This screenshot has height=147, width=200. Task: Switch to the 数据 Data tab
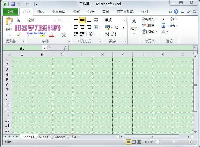(x=91, y=12)
